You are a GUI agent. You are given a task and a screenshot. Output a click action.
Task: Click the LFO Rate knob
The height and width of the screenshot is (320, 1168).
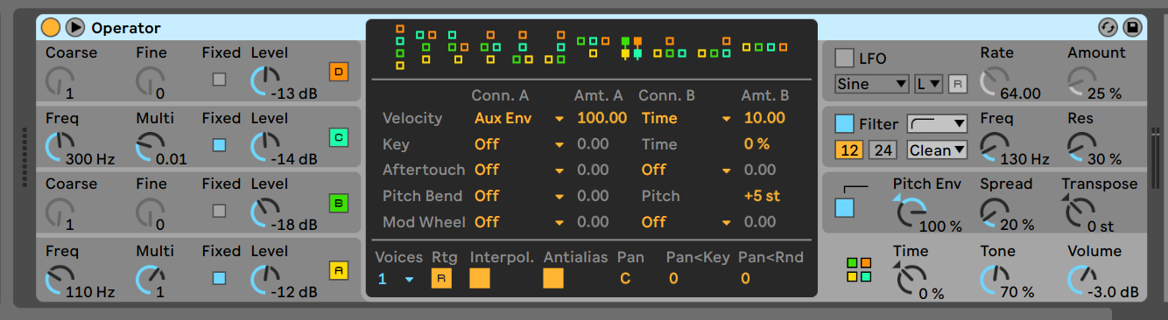pyautogui.click(x=994, y=81)
